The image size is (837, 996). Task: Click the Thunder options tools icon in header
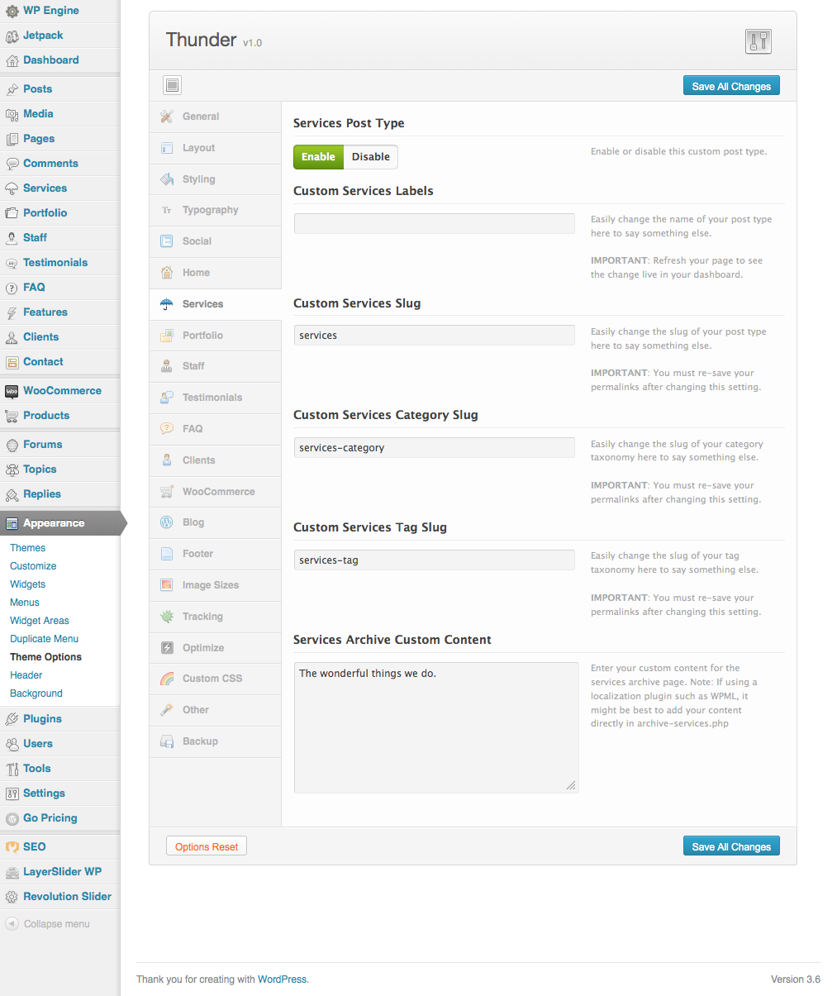coord(759,41)
